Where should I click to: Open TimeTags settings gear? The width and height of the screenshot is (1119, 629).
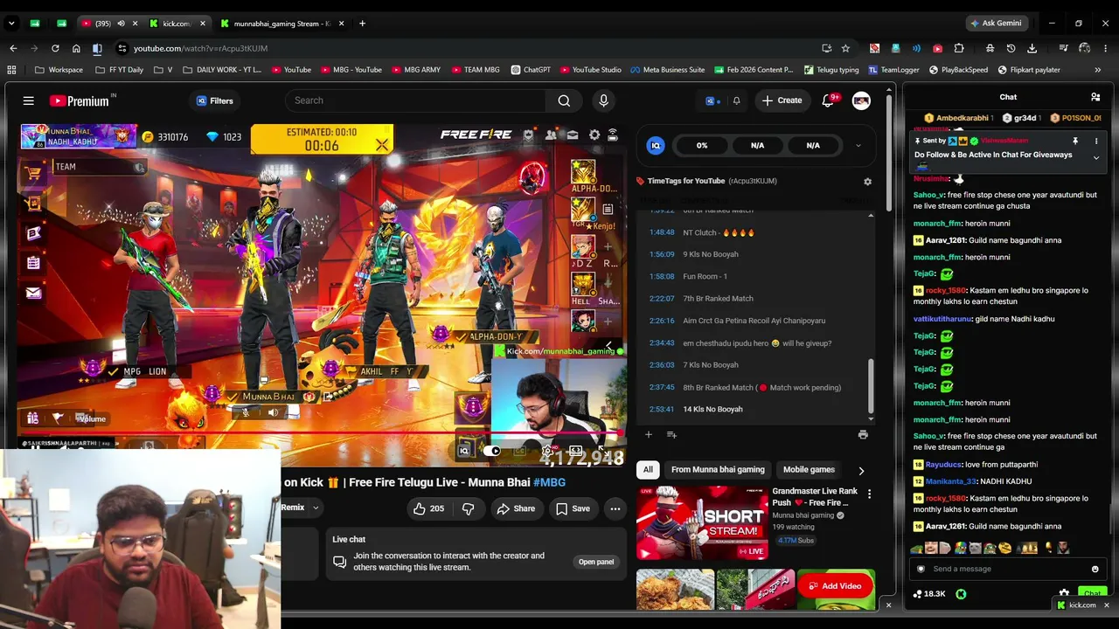(x=867, y=182)
